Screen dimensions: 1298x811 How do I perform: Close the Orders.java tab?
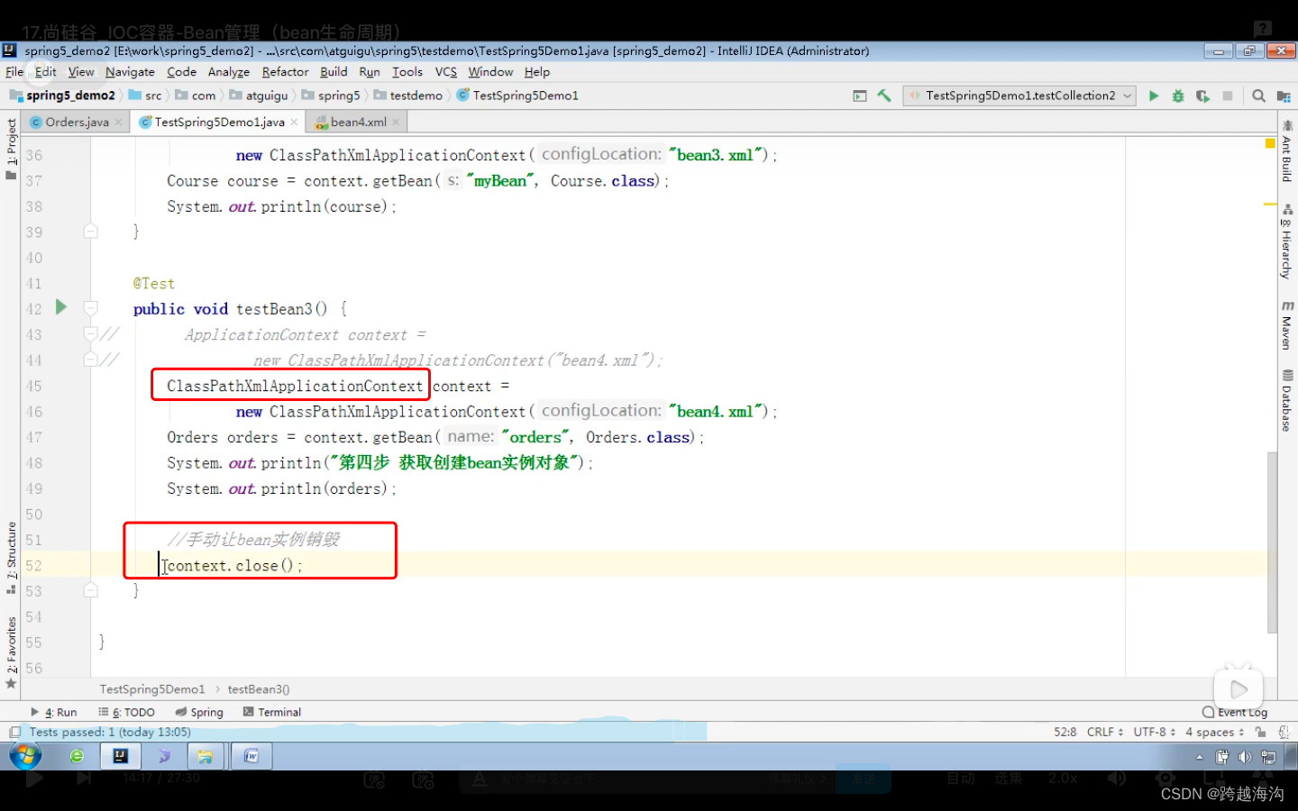[118, 123]
